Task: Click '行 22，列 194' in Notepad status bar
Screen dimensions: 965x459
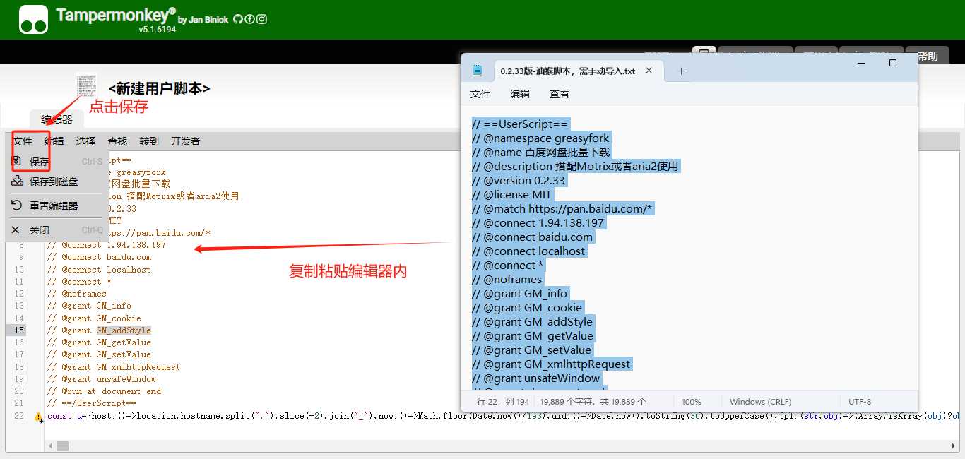Action: coord(503,402)
